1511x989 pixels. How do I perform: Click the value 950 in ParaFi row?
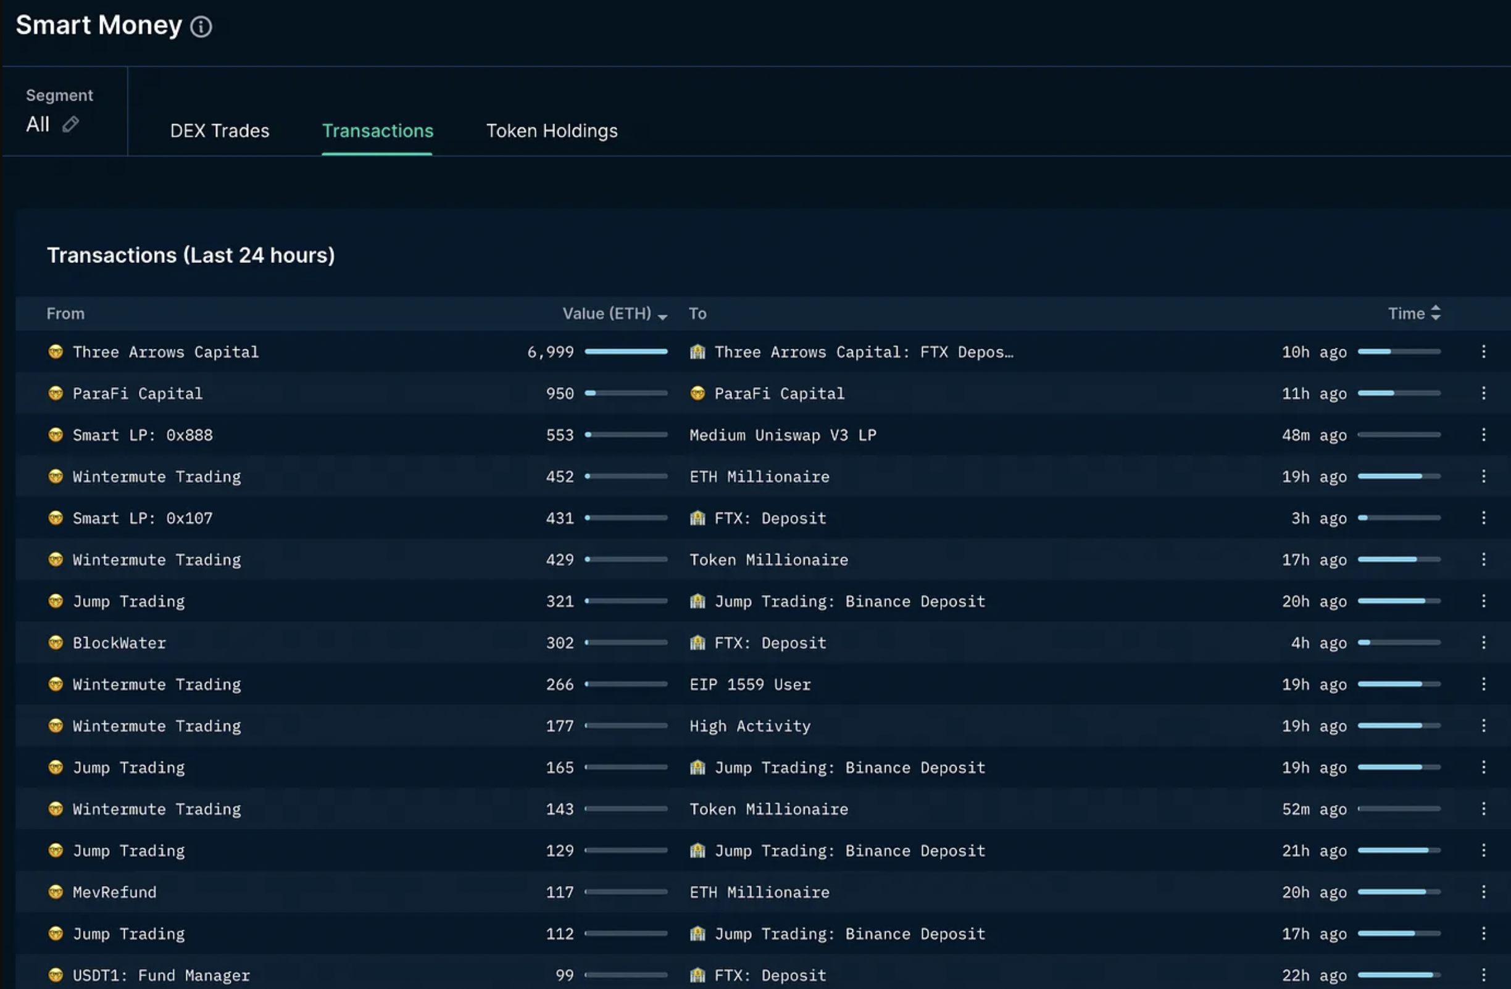coord(560,394)
